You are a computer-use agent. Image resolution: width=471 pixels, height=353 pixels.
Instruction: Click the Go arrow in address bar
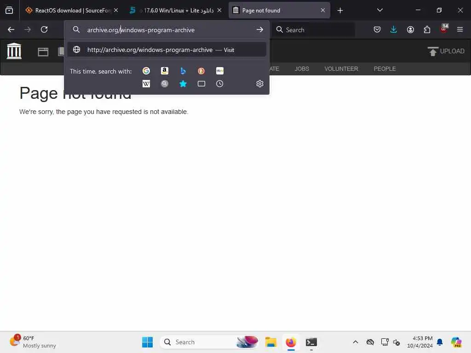point(260,30)
